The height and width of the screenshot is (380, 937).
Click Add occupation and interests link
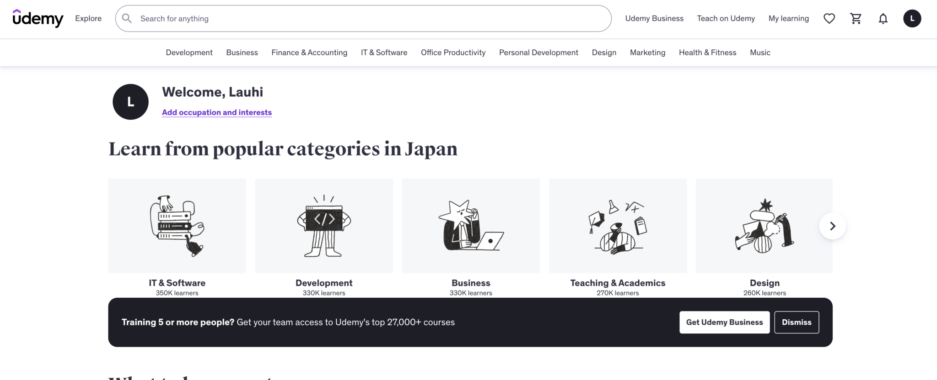point(217,112)
